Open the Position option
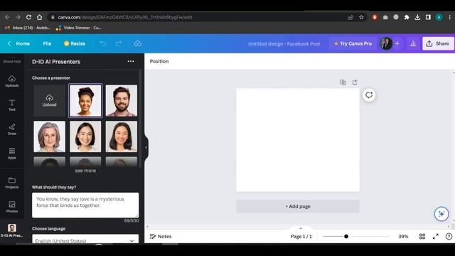Viewport: 455px width, 256px height. click(159, 61)
